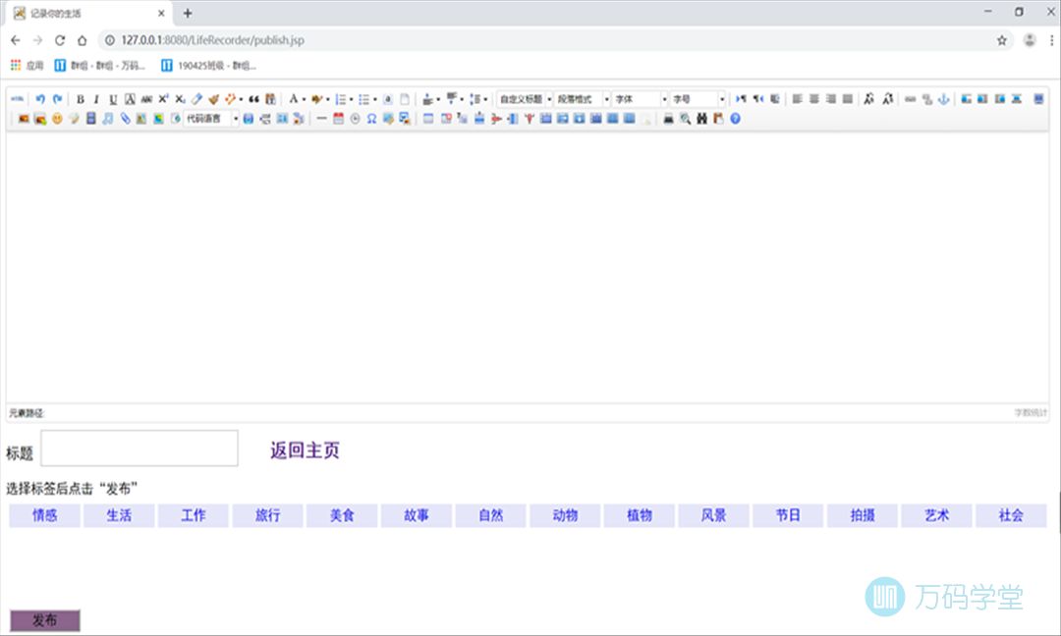This screenshot has height=636, width=1061.
Task: Toggle the font border (boxed A) icon
Action: [x=130, y=99]
